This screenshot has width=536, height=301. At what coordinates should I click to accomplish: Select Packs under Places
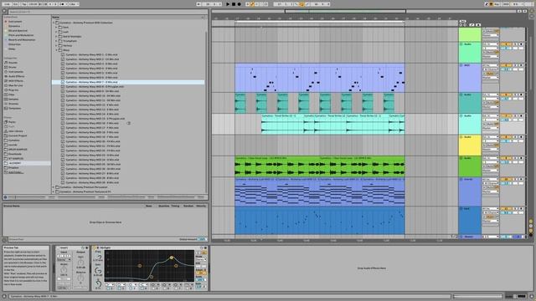pos(12,122)
